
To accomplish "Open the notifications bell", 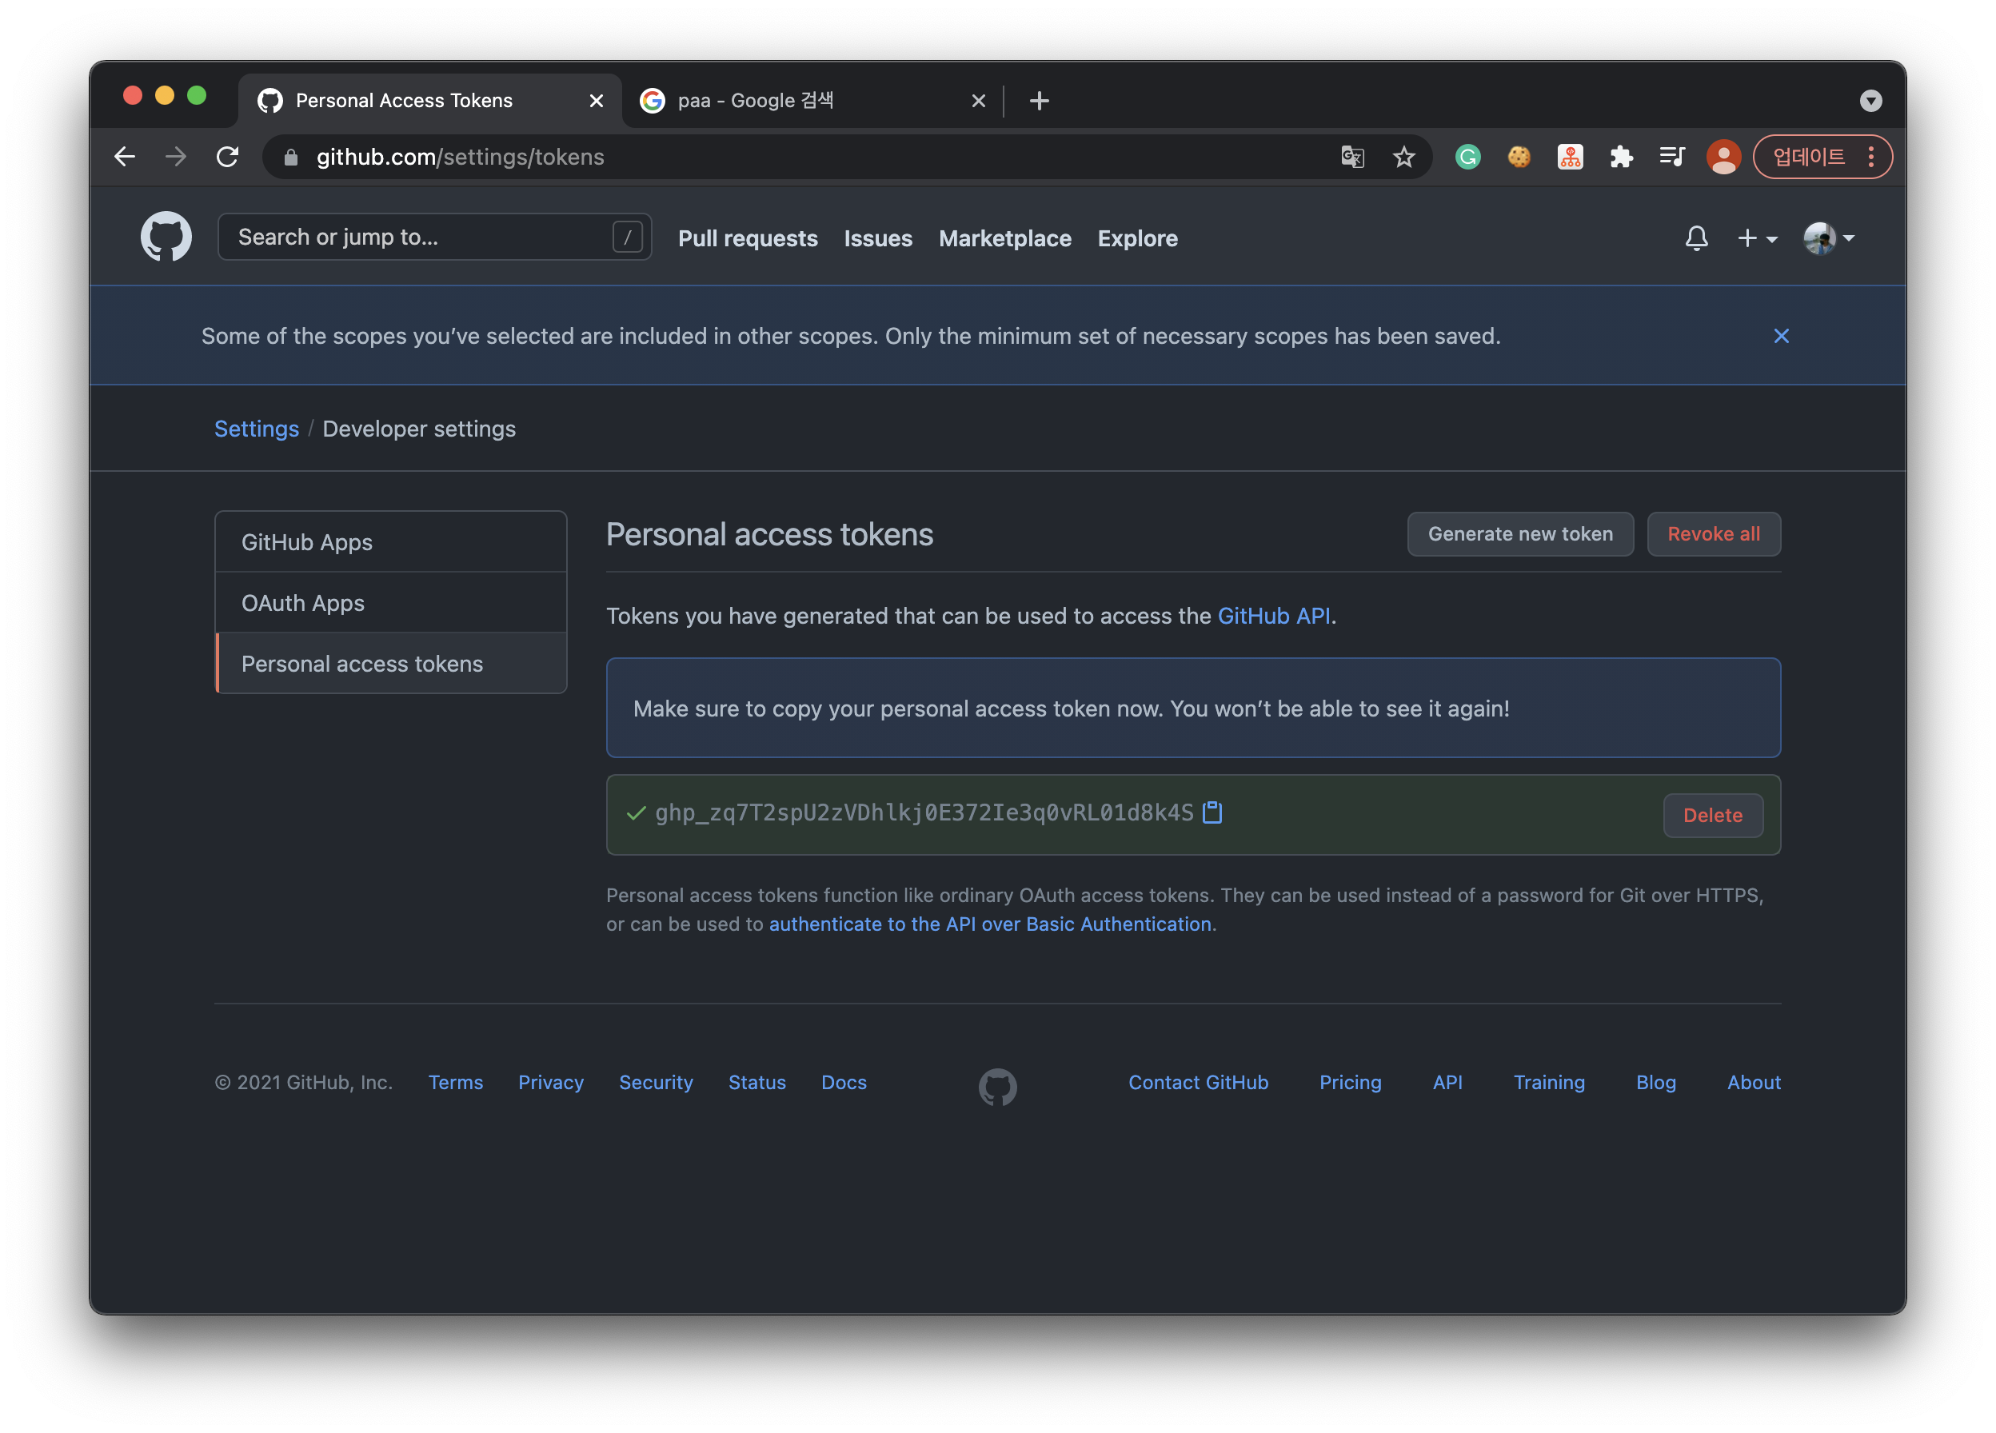I will [1696, 238].
